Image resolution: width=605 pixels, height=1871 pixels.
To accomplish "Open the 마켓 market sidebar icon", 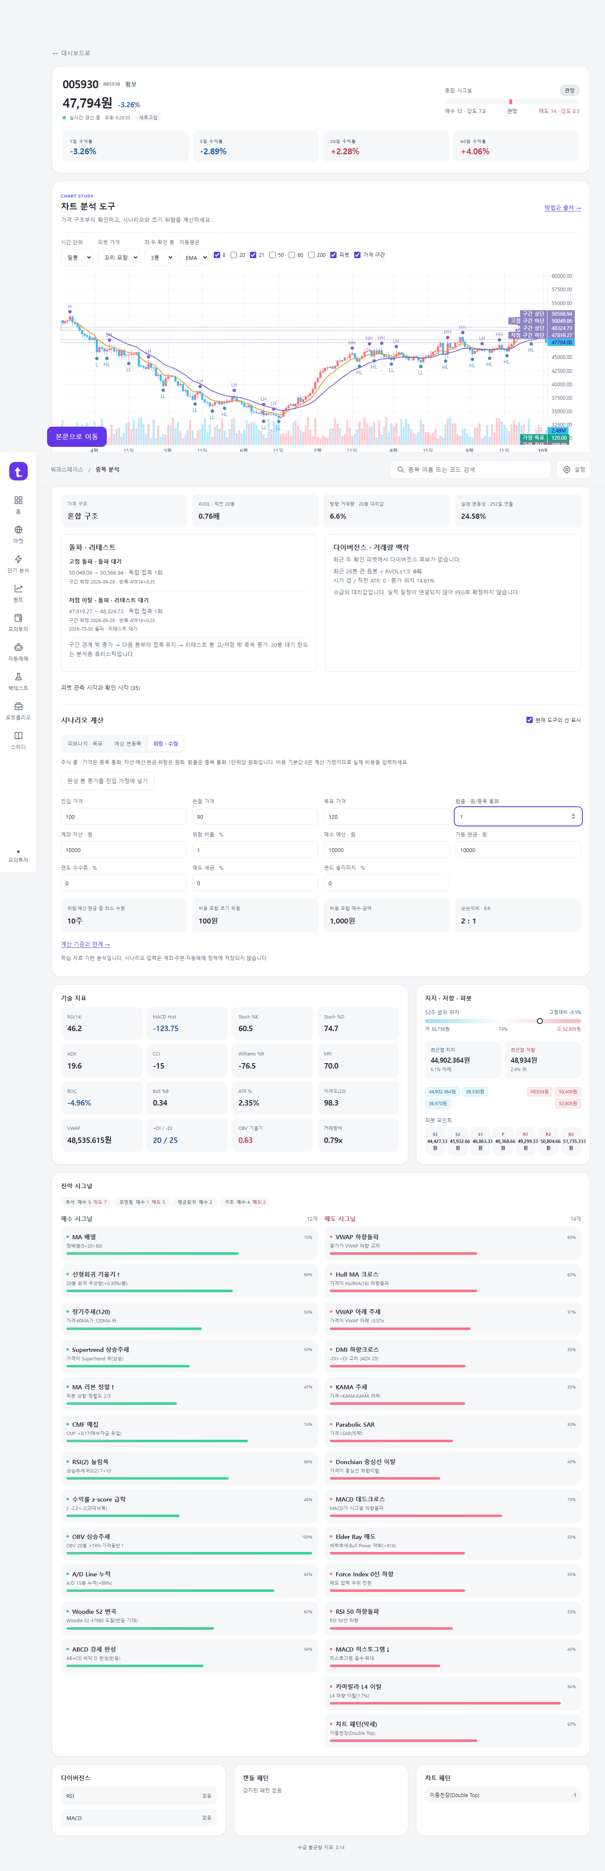I will 18,530.
